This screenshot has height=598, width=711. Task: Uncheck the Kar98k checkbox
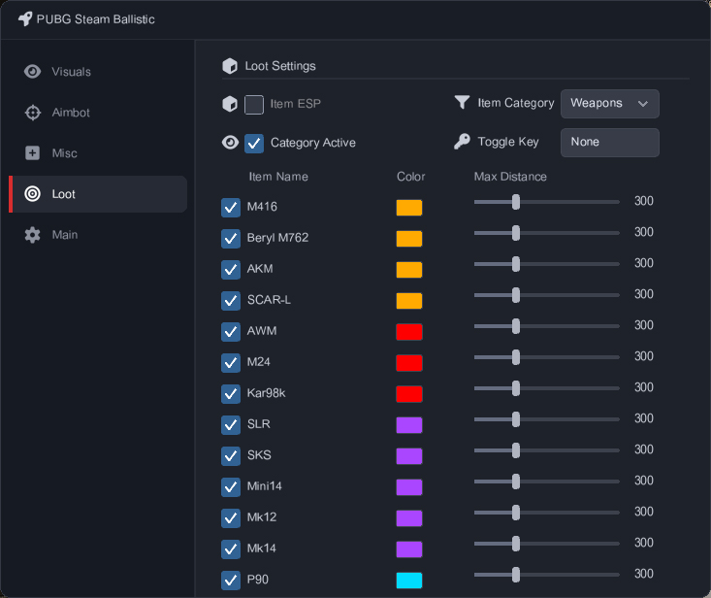click(x=231, y=394)
